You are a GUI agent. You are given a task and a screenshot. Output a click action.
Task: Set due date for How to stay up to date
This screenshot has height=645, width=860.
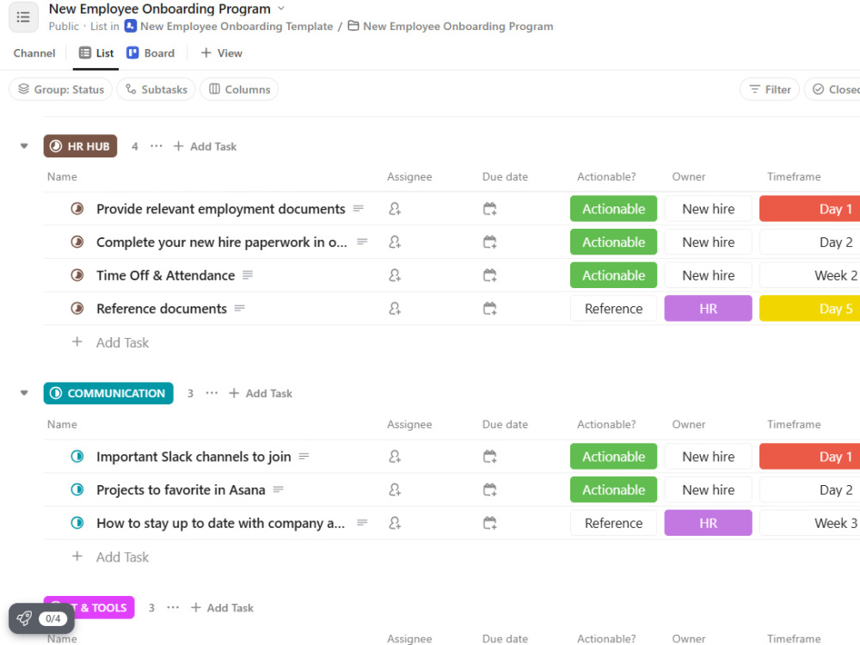click(x=490, y=523)
